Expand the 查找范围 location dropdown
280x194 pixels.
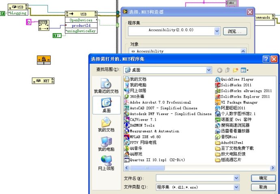[209, 70]
